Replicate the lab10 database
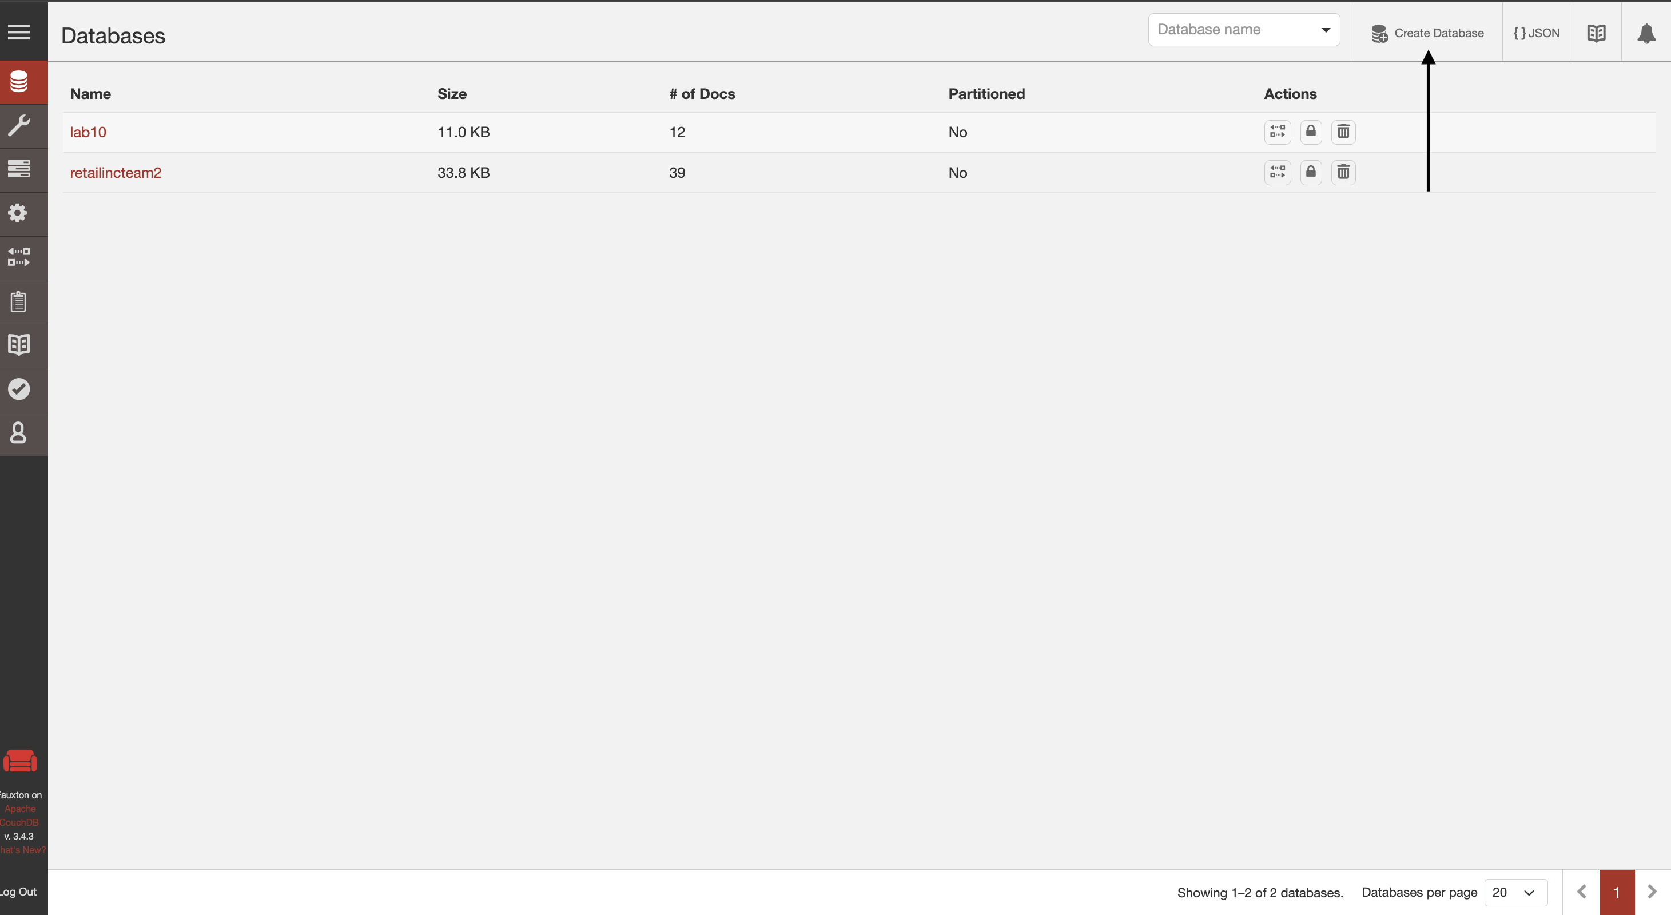The image size is (1671, 915). 1277,132
